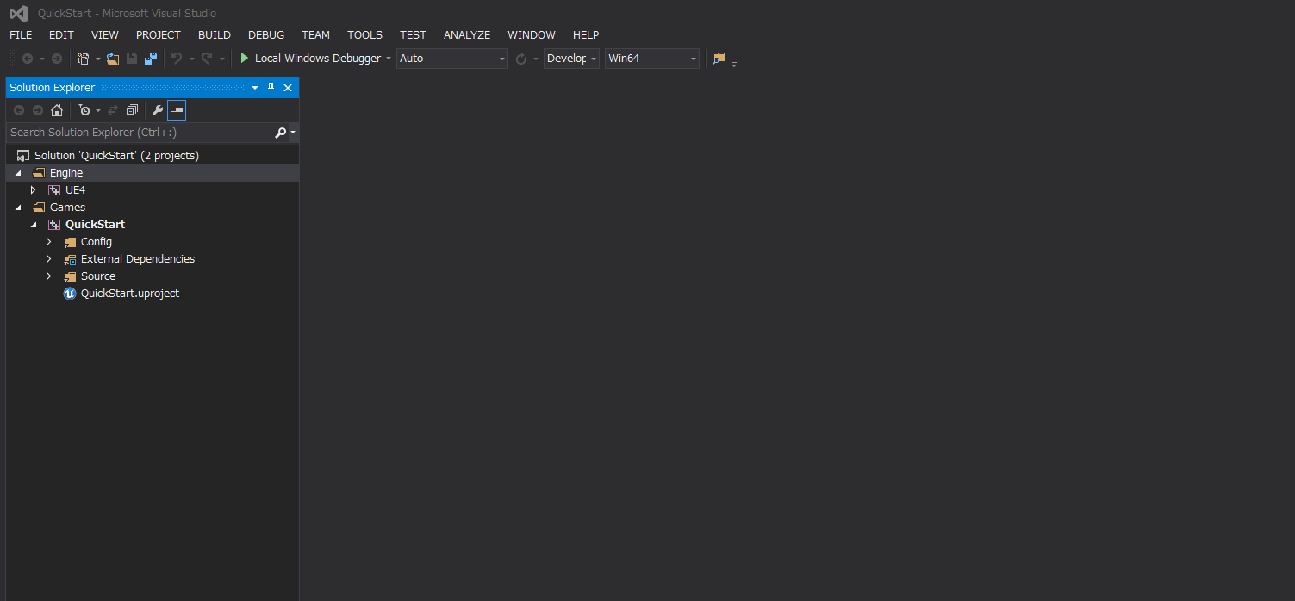Open the Auto debug type combo box
Viewport: 1295px width, 601px height.
coord(452,59)
